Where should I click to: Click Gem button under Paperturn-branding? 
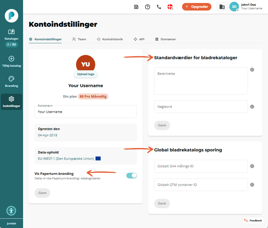tap(43, 193)
